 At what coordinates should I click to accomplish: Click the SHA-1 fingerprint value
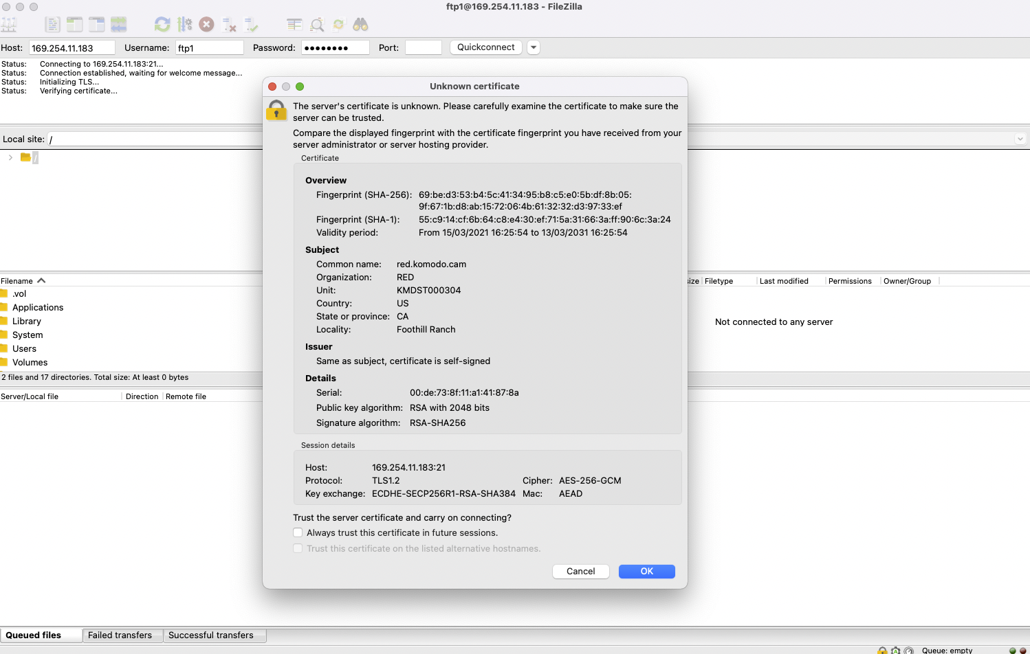(545, 220)
